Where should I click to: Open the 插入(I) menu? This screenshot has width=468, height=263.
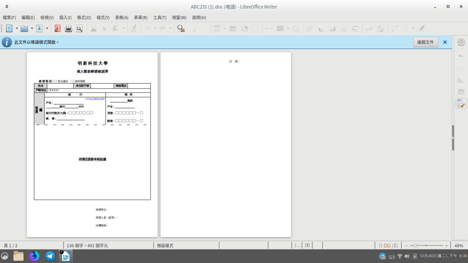(65, 18)
